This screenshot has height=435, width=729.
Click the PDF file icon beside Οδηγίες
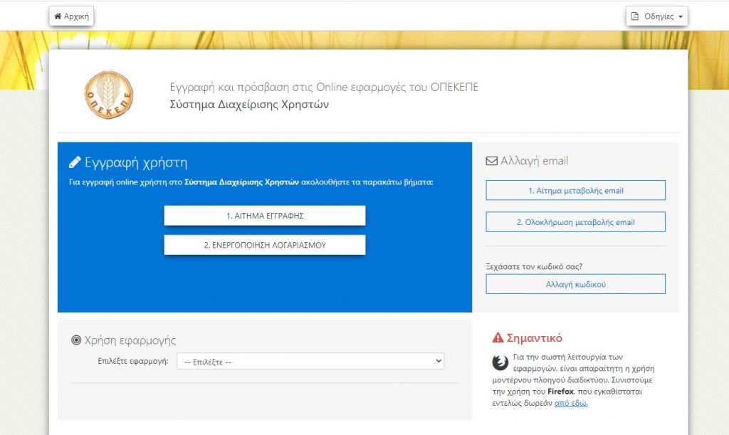coord(635,16)
